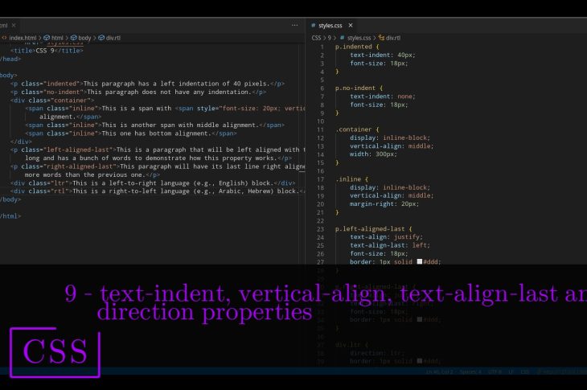Switch to the styles.css tab
The image size is (587, 390).
330,26
